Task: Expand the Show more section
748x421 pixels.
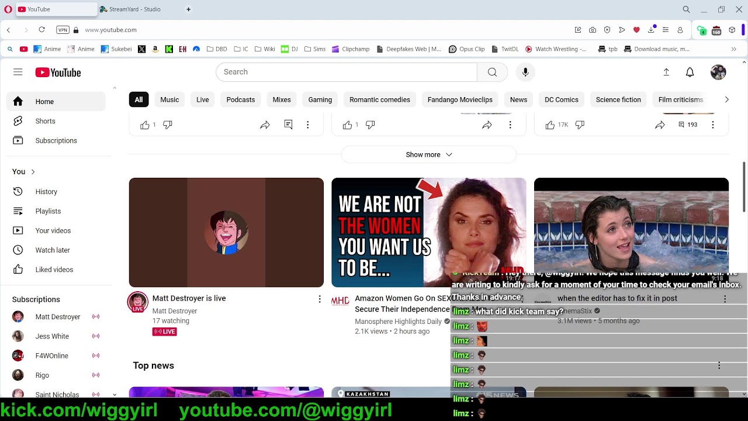Action: [428, 155]
